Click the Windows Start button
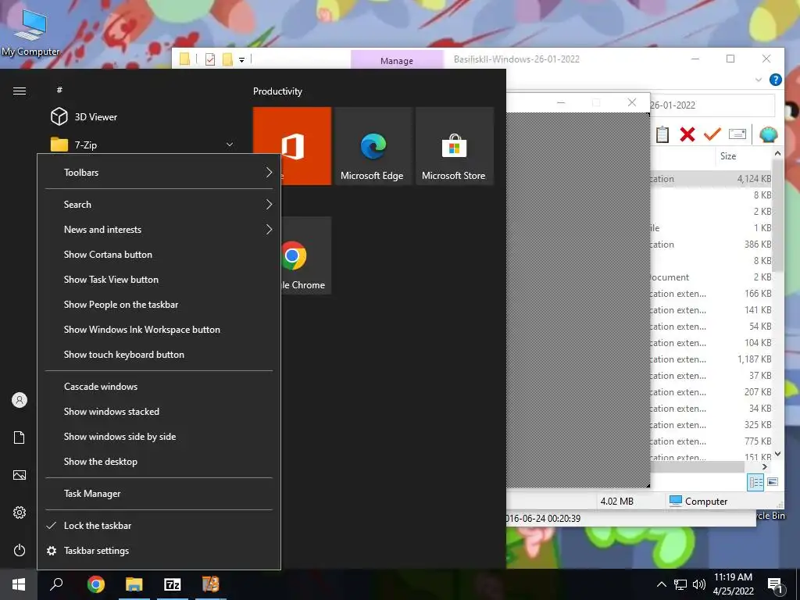Image resolution: width=800 pixels, height=600 pixels. pyautogui.click(x=19, y=584)
